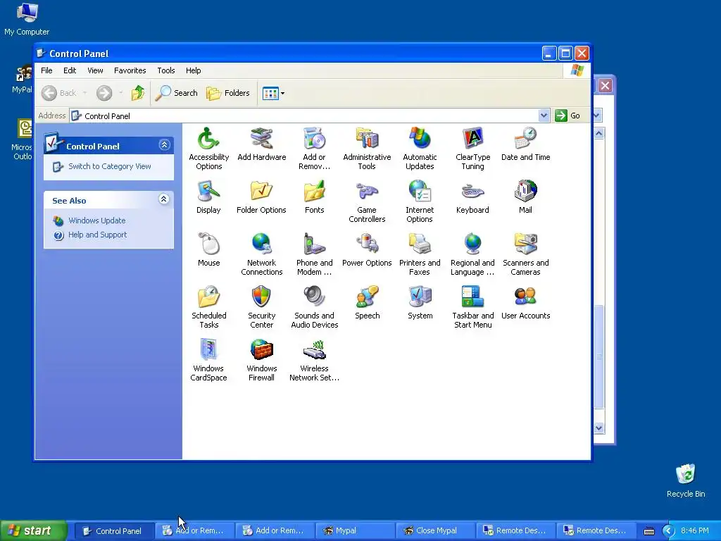
Task: Open the File menu
Action: (46, 70)
